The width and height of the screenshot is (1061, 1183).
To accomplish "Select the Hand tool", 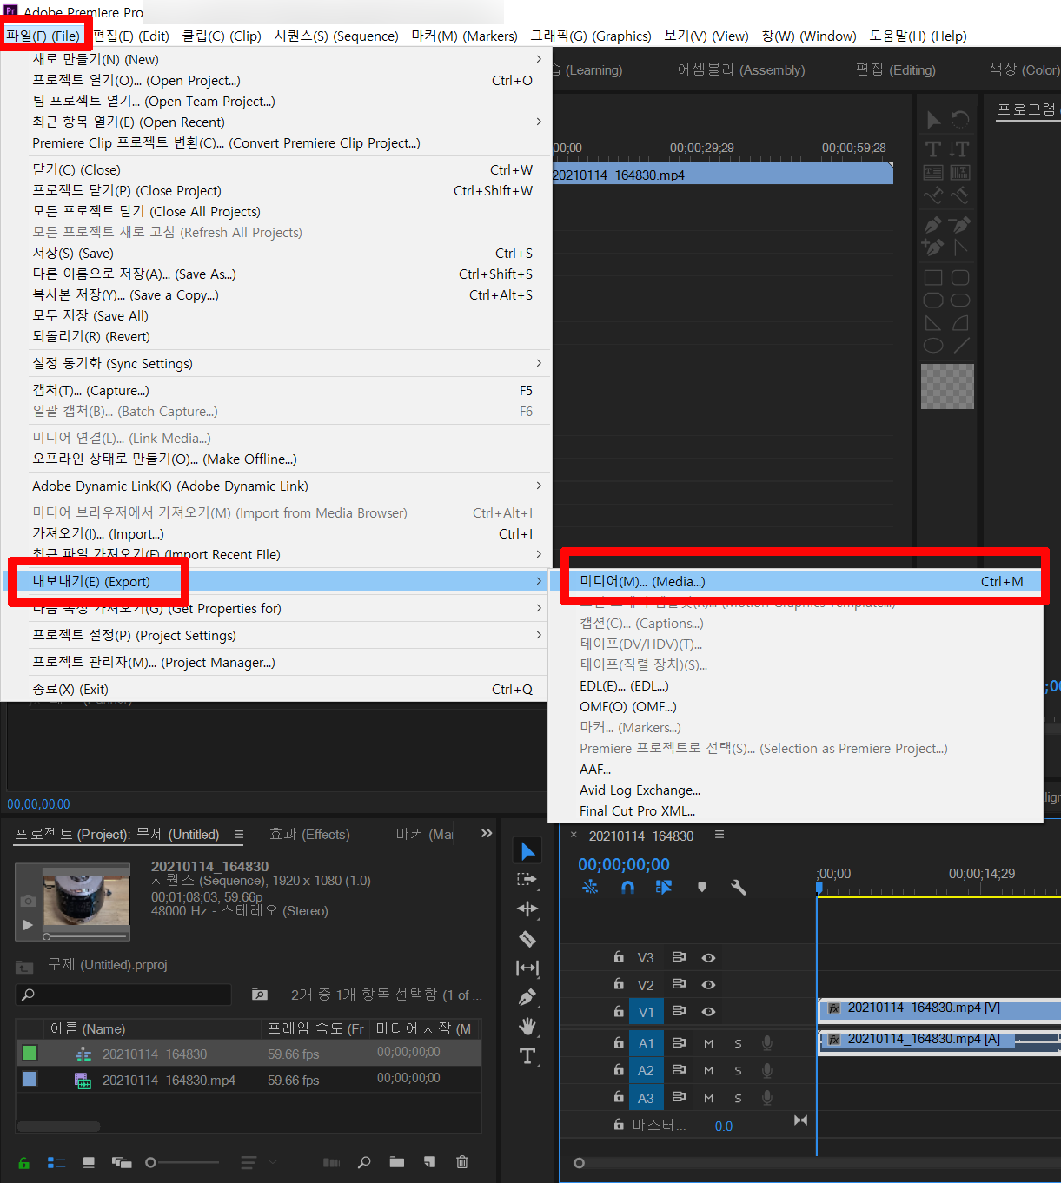I will pyautogui.click(x=527, y=1027).
